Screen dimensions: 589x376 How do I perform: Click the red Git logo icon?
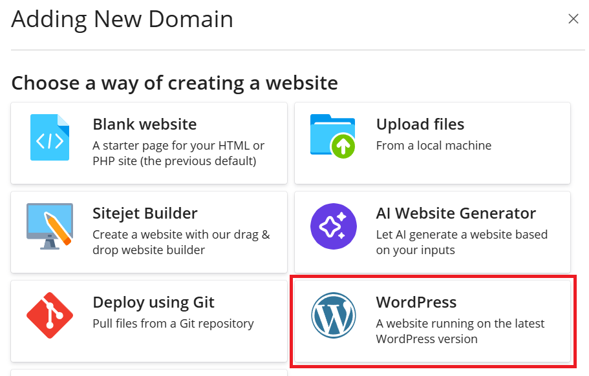[x=50, y=315]
